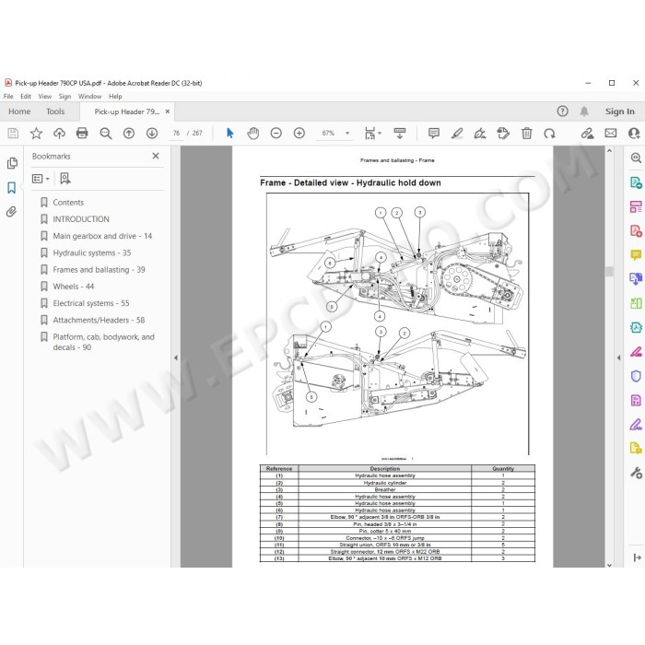Open the Protect shield tool in right pane
This screenshot has height=645, width=645.
coord(636,376)
